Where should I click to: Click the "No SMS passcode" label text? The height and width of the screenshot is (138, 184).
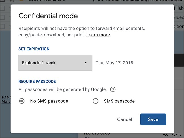click(x=49, y=101)
